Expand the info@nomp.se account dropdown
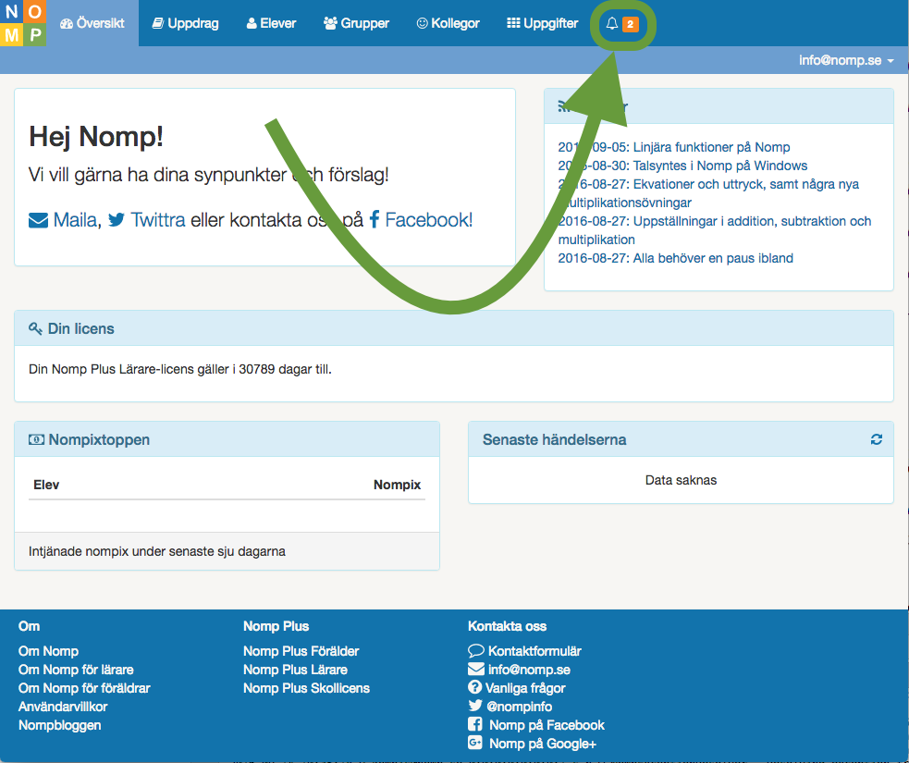Viewport: 909px width, 763px height. [x=846, y=60]
